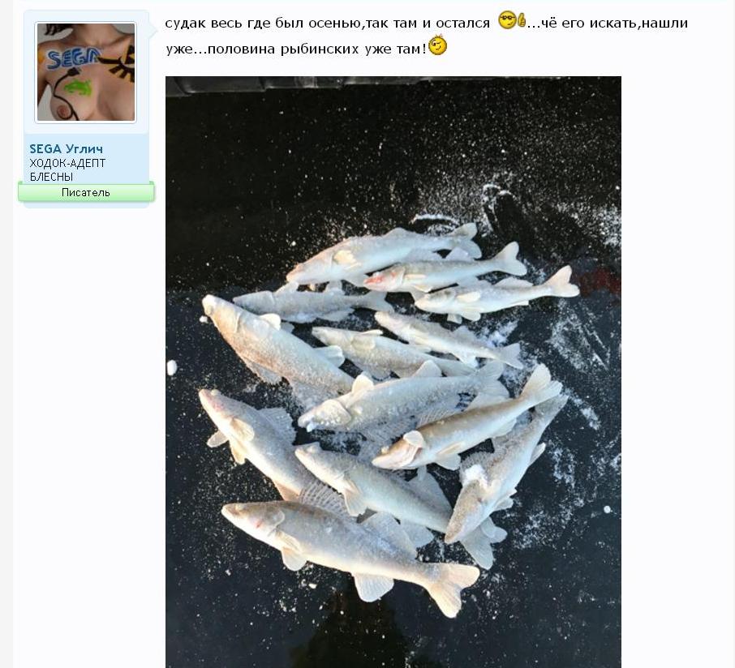Image resolution: width=735 pixels, height=668 pixels.
Task: Click the winking smiley emoticon
Action: (x=437, y=46)
